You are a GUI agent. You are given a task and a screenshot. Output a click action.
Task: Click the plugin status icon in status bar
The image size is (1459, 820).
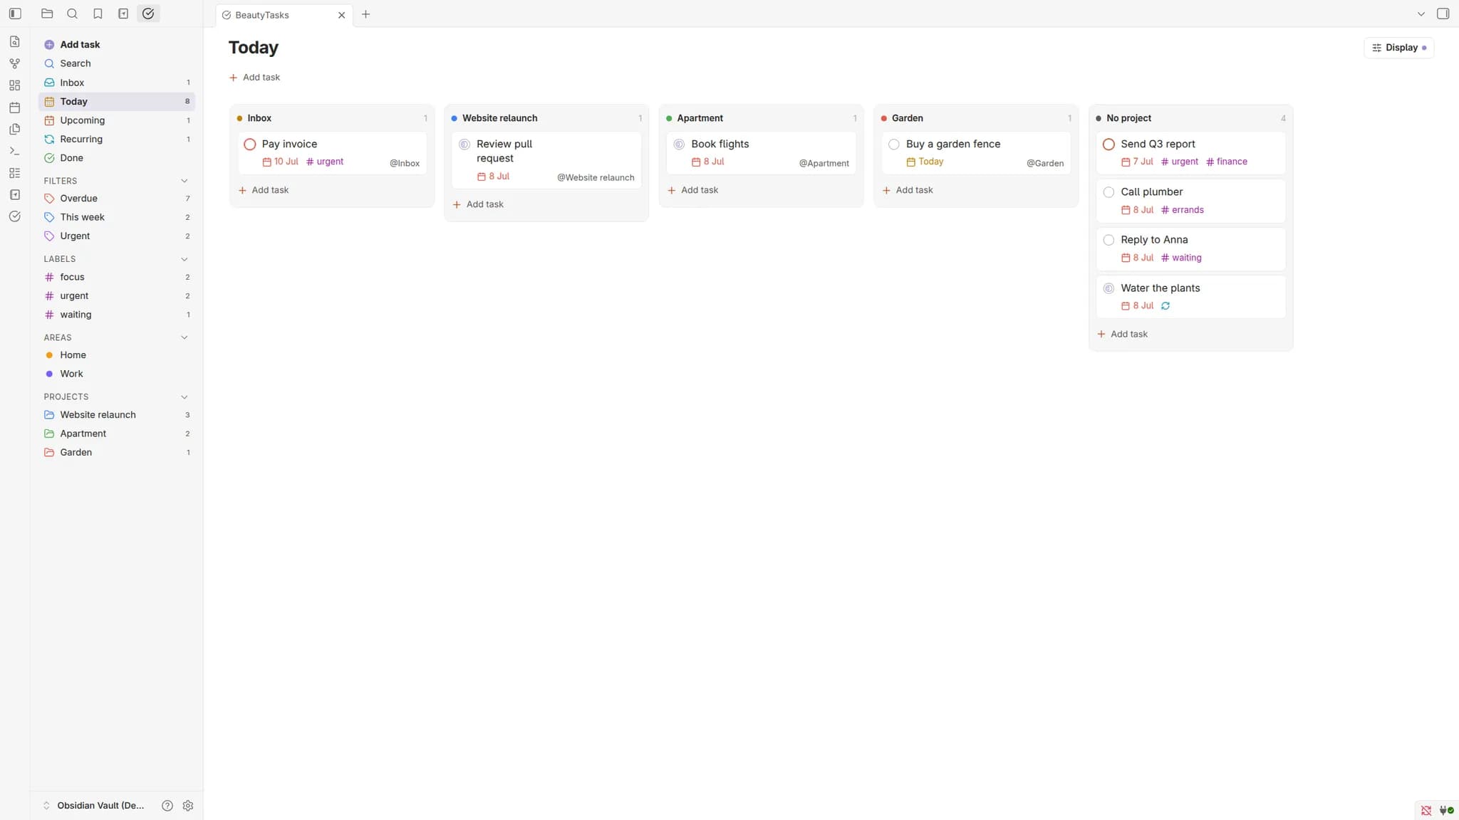tap(1447, 811)
